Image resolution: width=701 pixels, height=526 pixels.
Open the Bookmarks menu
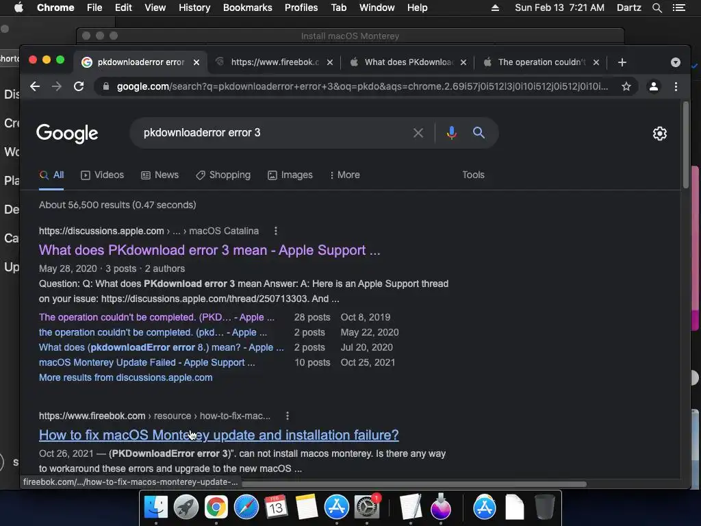(x=248, y=8)
